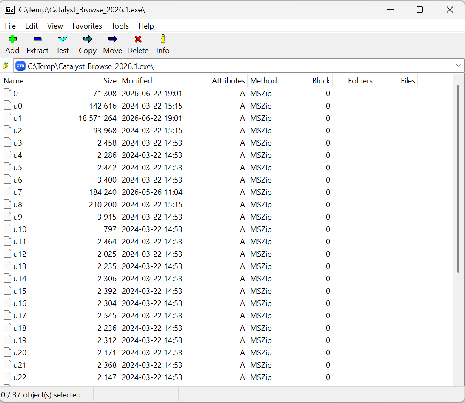Click size value 142 616
Image resolution: width=465 pixels, height=403 pixels.
[x=103, y=106]
